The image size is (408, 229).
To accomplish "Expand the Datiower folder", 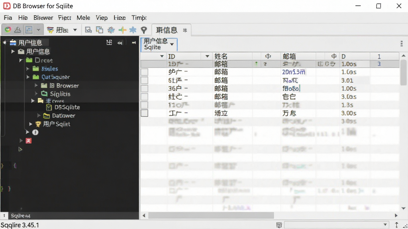I will (39, 116).
